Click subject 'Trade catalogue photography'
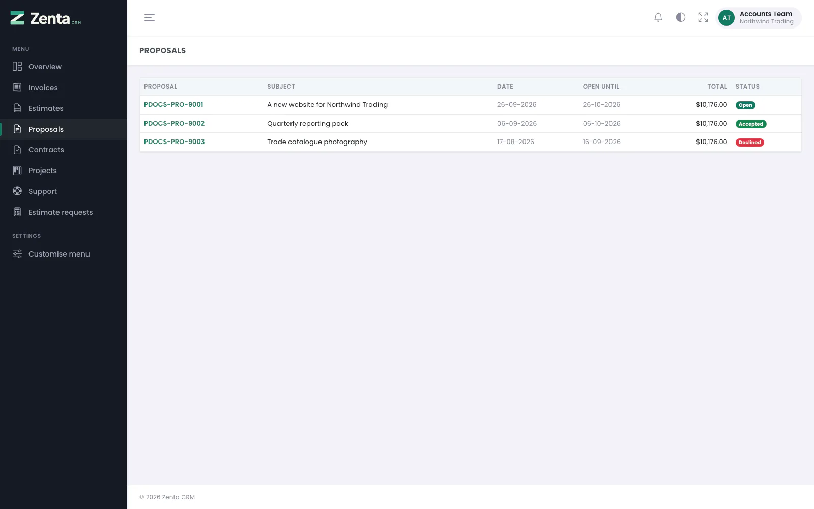The image size is (814, 509). pyautogui.click(x=317, y=142)
